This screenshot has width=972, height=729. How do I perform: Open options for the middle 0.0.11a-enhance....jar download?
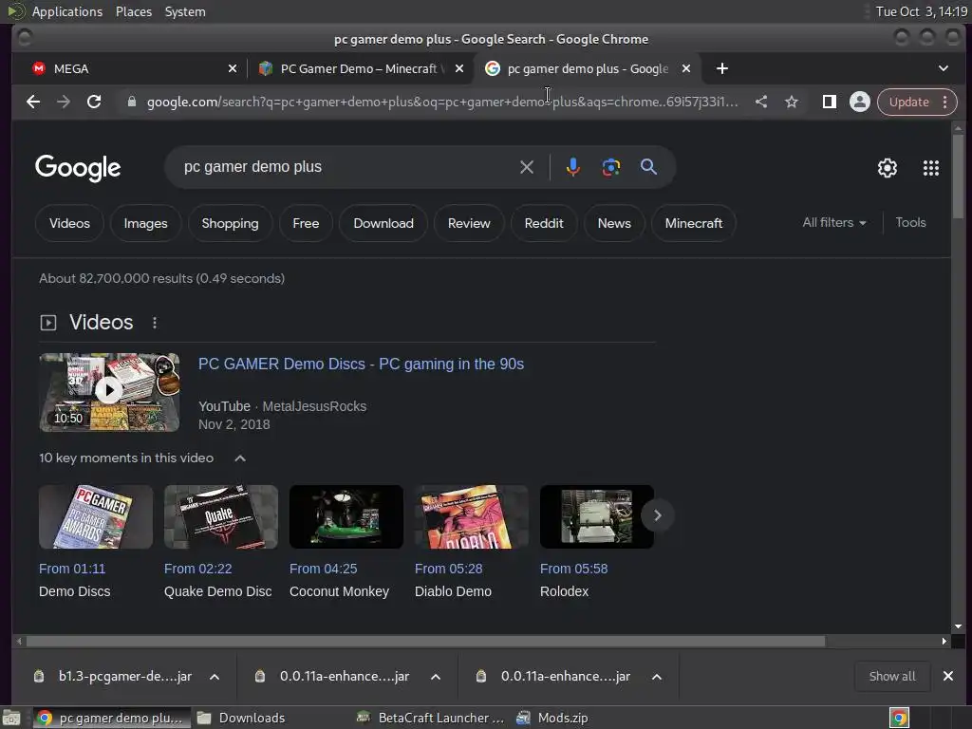pyautogui.click(x=436, y=677)
